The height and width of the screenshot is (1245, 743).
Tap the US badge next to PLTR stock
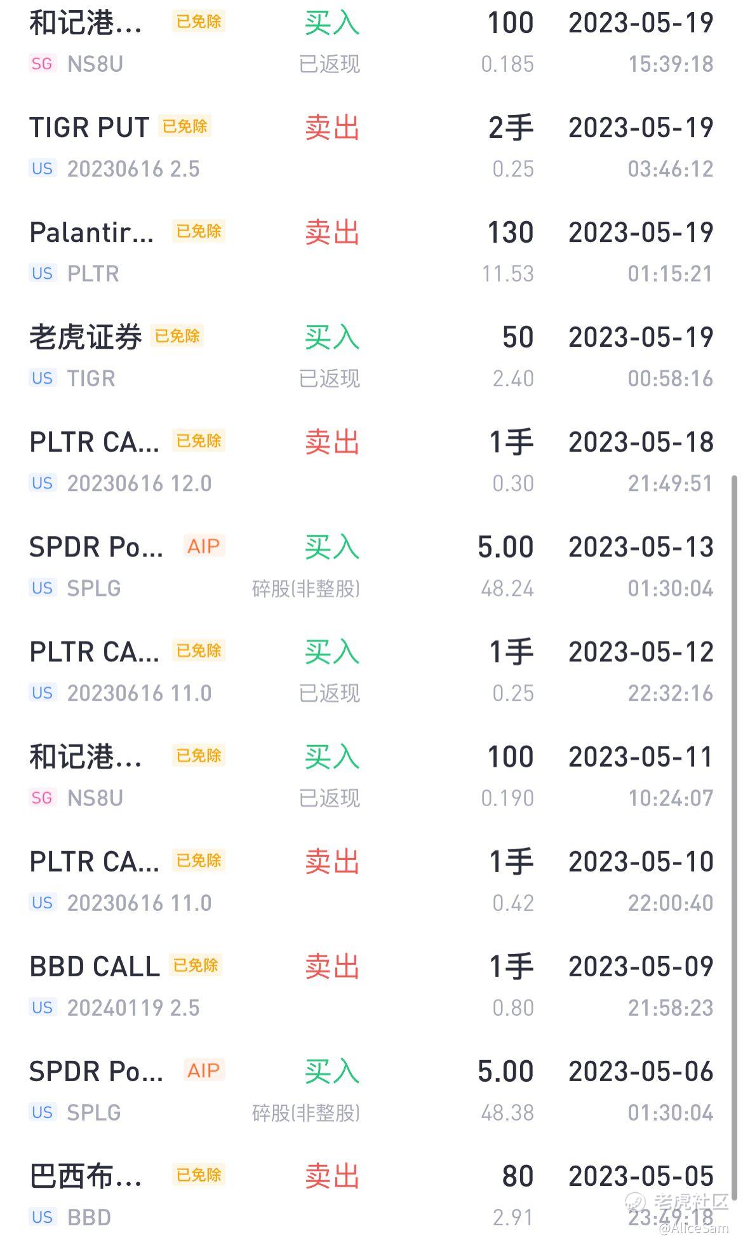pos(43,273)
